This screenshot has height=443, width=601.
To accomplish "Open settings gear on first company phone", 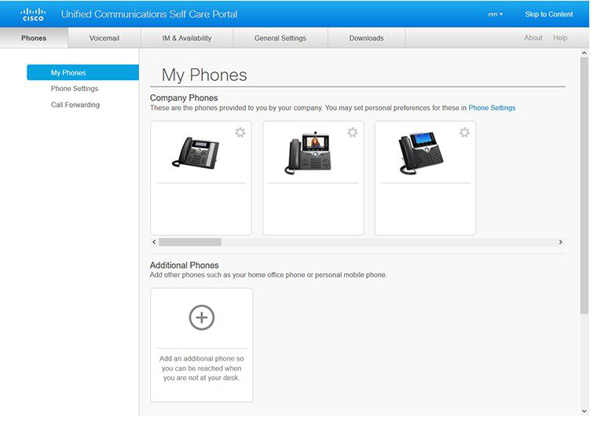I will click(x=240, y=133).
